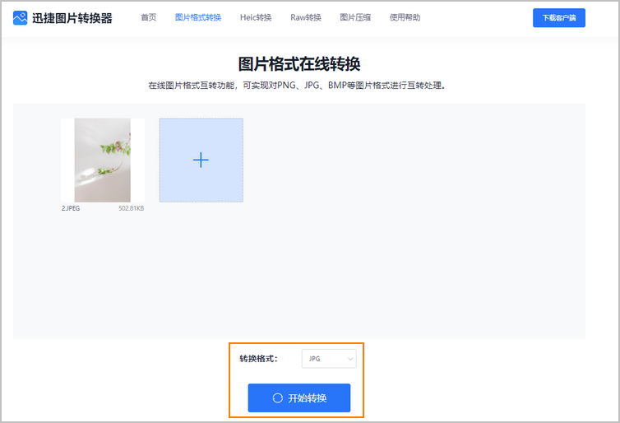Click the description text mentioning PNG、JPG、BMP

pyautogui.click(x=297, y=86)
